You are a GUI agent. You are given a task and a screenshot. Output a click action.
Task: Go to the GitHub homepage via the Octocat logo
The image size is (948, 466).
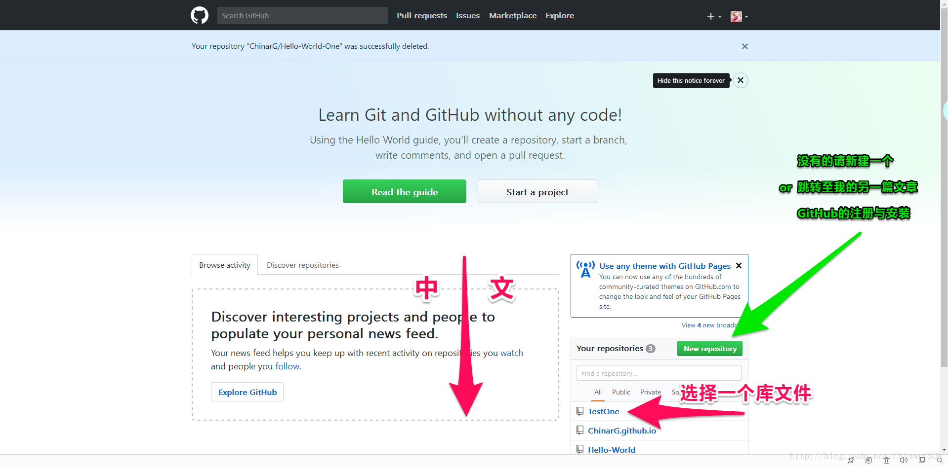[x=200, y=15]
